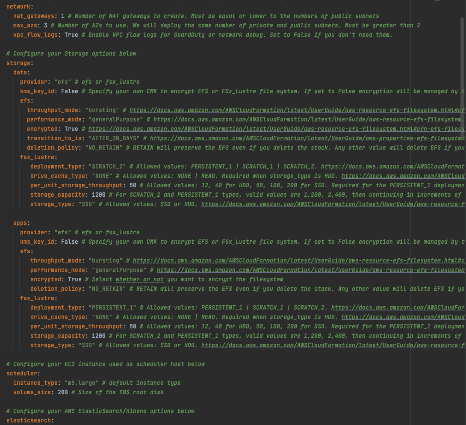The width and height of the screenshot is (466, 425).
Task: Click the "elasticsearch:" key
Action: point(30,420)
